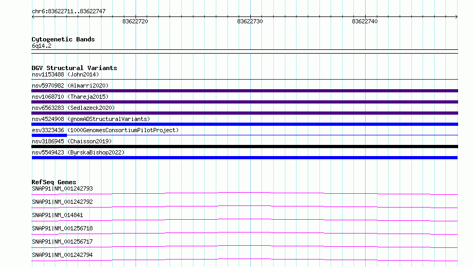Open variant esv3323436 (1000GenomesConsortiumPilotProject)

pyautogui.click(x=105, y=130)
